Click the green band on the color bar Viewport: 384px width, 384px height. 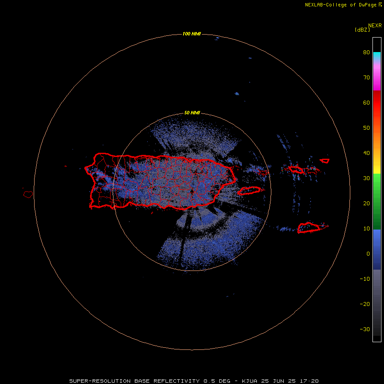pos(377,201)
